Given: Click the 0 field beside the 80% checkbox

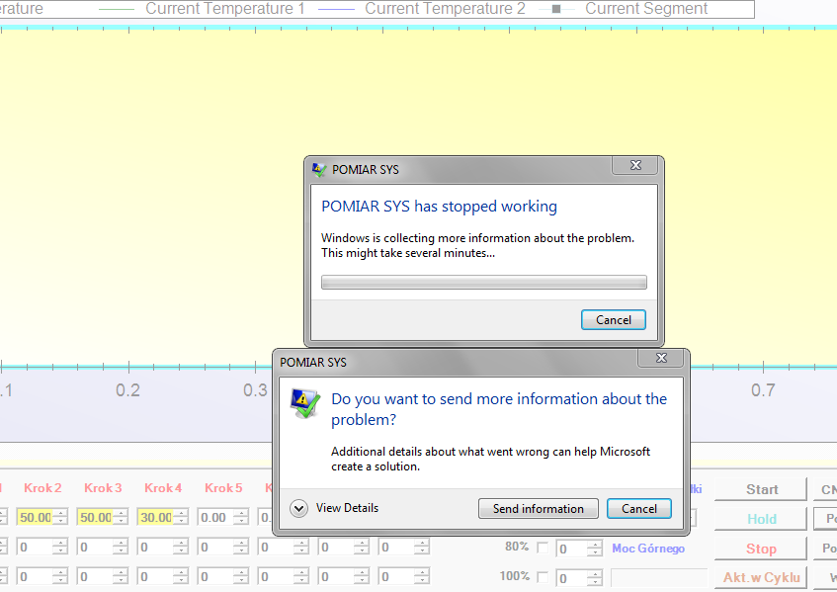Looking at the screenshot, I should pos(571,549).
